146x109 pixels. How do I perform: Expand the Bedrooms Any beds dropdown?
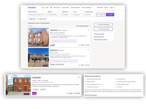tap(68, 15)
